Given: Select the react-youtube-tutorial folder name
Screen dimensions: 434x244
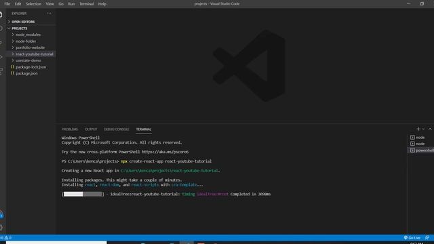Looking at the screenshot, I should click(x=35, y=54).
